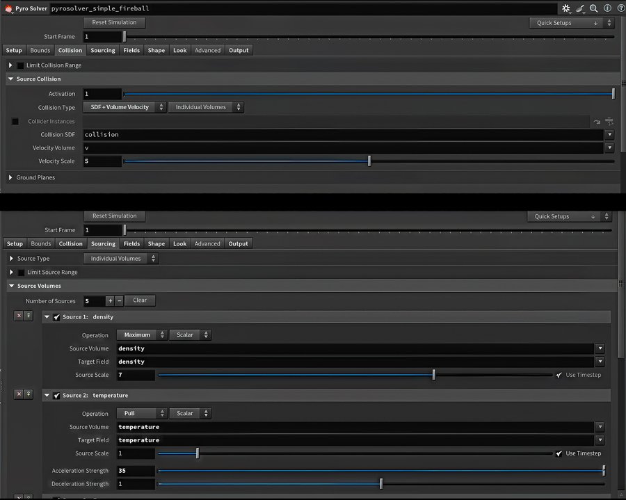The width and height of the screenshot is (626, 500).
Task: Collapse the Source Collision section
Action: point(10,79)
